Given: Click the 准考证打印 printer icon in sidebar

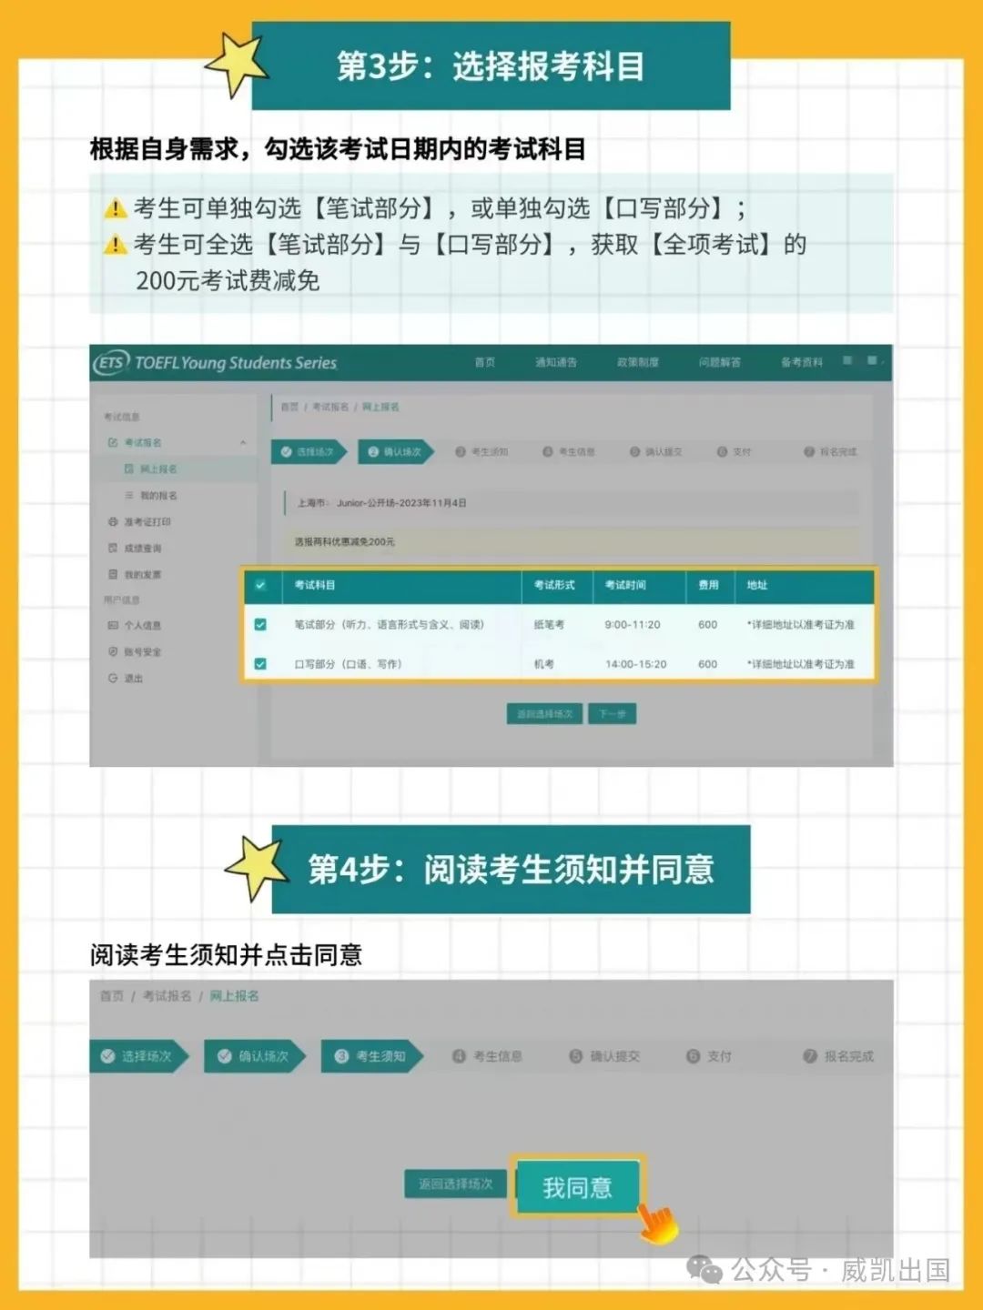Looking at the screenshot, I should coord(113,522).
